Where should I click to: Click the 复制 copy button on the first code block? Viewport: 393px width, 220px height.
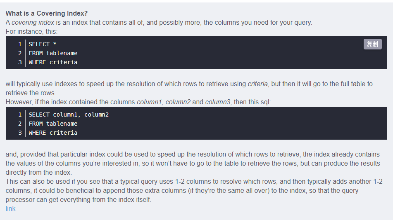pos(372,44)
